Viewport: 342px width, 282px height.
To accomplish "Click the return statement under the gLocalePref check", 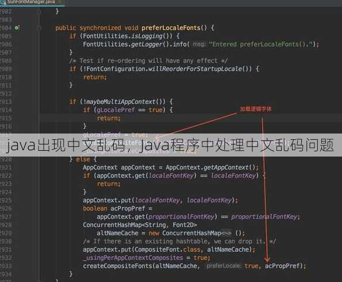I will [x=109, y=118].
